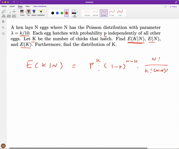179x149 pixels.
Task: Set pen thickness to 0.25 mm
Action: (87, 13)
